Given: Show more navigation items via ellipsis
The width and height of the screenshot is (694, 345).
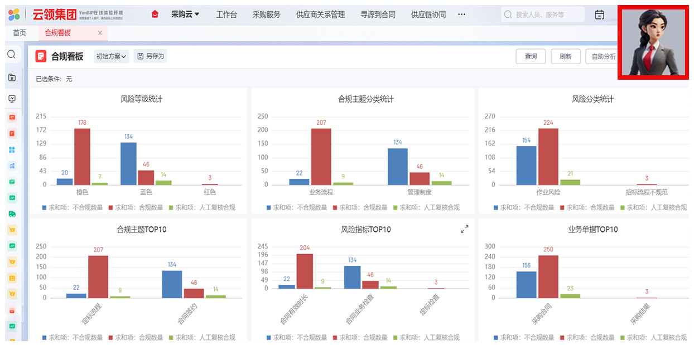Looking at the screenshot, I should click(461, 14).
